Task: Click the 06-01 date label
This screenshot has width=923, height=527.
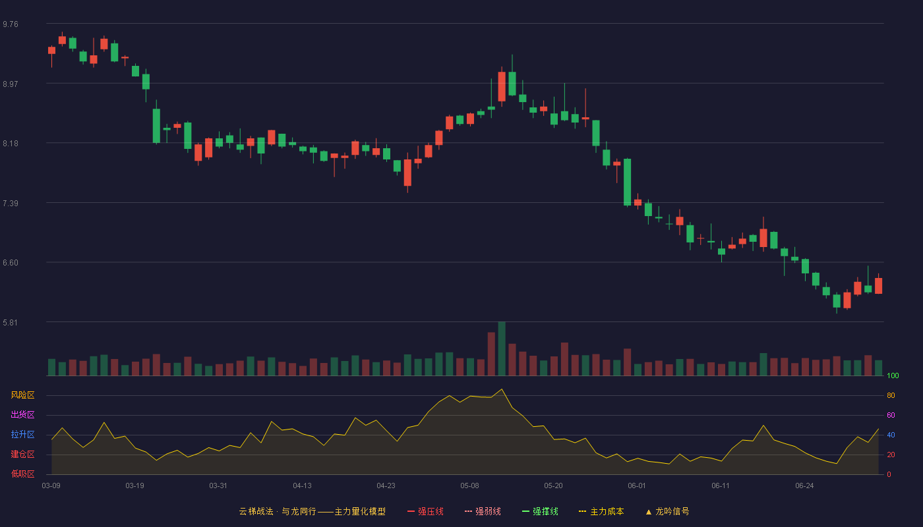Action: (637, 485)
